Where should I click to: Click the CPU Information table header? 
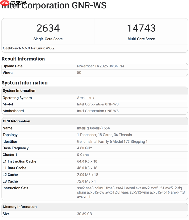pos(16,121)
